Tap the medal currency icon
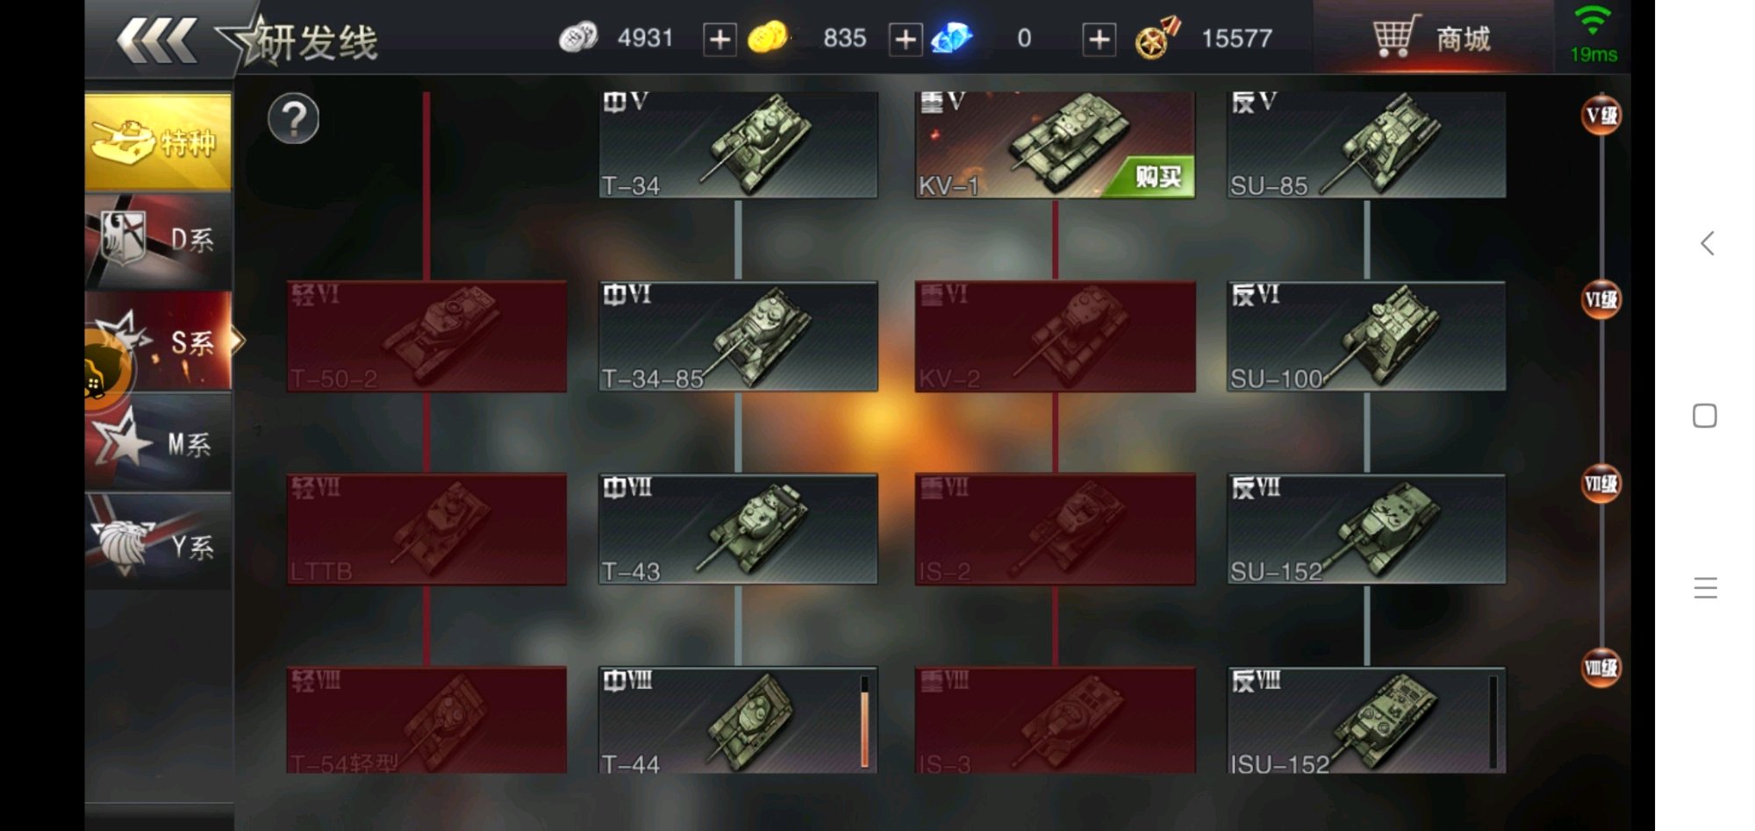 pyautogui.click(x=1157, y=39)
